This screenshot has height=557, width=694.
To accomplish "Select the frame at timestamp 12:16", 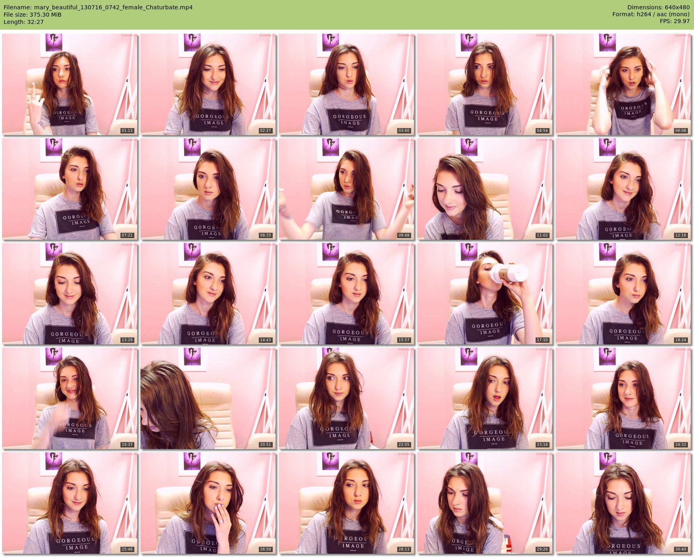I will (x=623, y=189).
